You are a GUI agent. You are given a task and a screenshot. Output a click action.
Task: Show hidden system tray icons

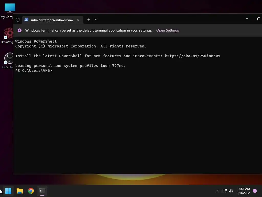pyautogui.click(x=217, y=191)
